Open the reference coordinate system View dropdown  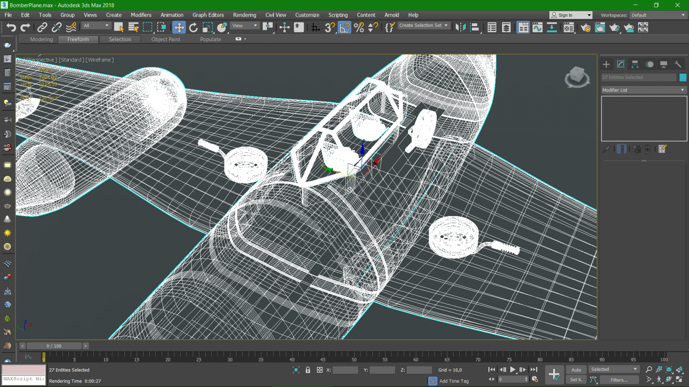click(244, 25)
